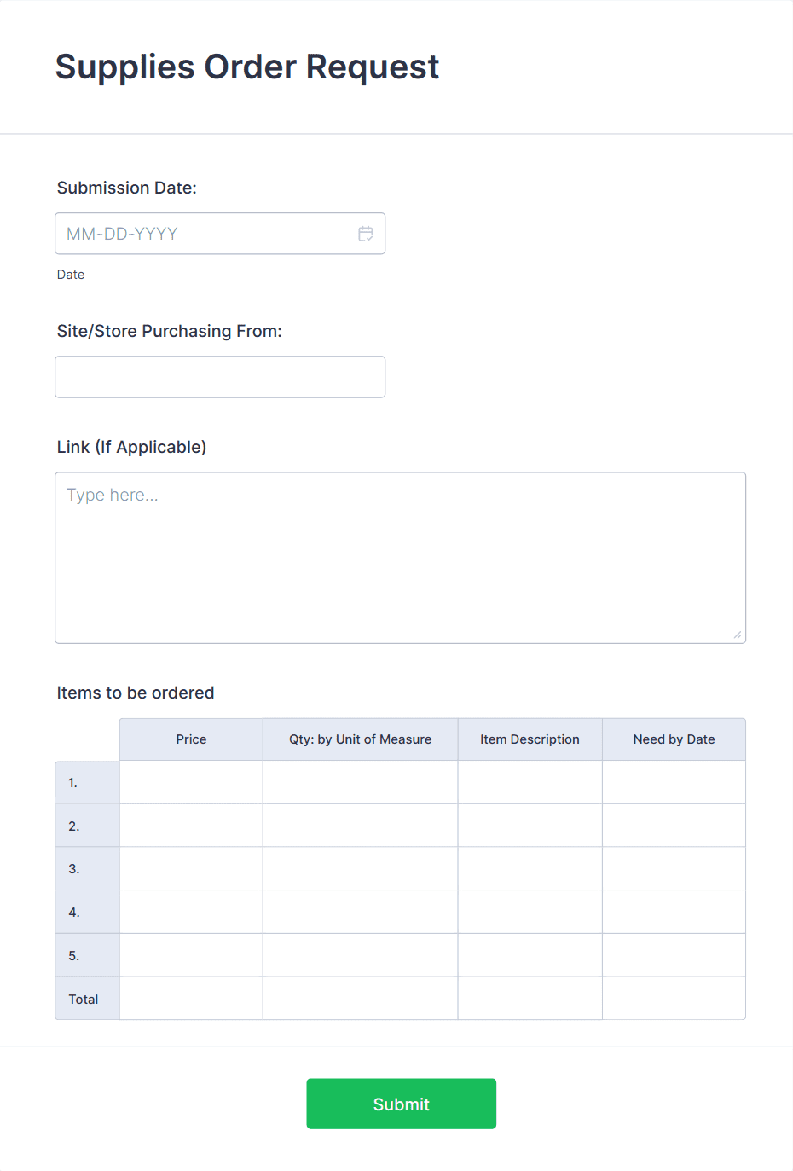This screenshot has height=1171, width=793.
Task: Click the Items to be ordered heading
Action: (135, 693)
